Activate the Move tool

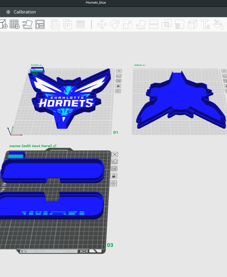(x=102, y=24)
